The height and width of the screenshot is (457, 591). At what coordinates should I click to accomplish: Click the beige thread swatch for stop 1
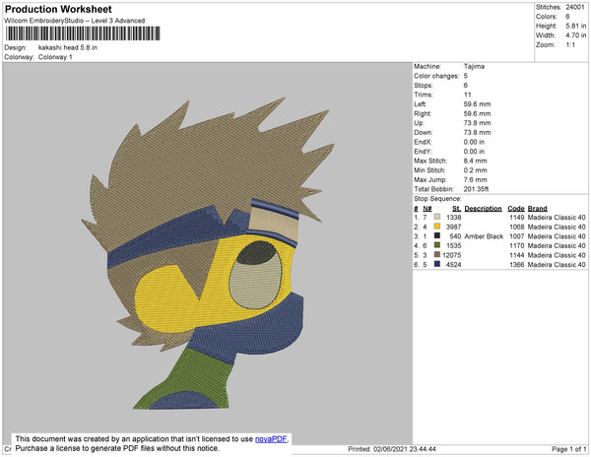click(436, 216)
